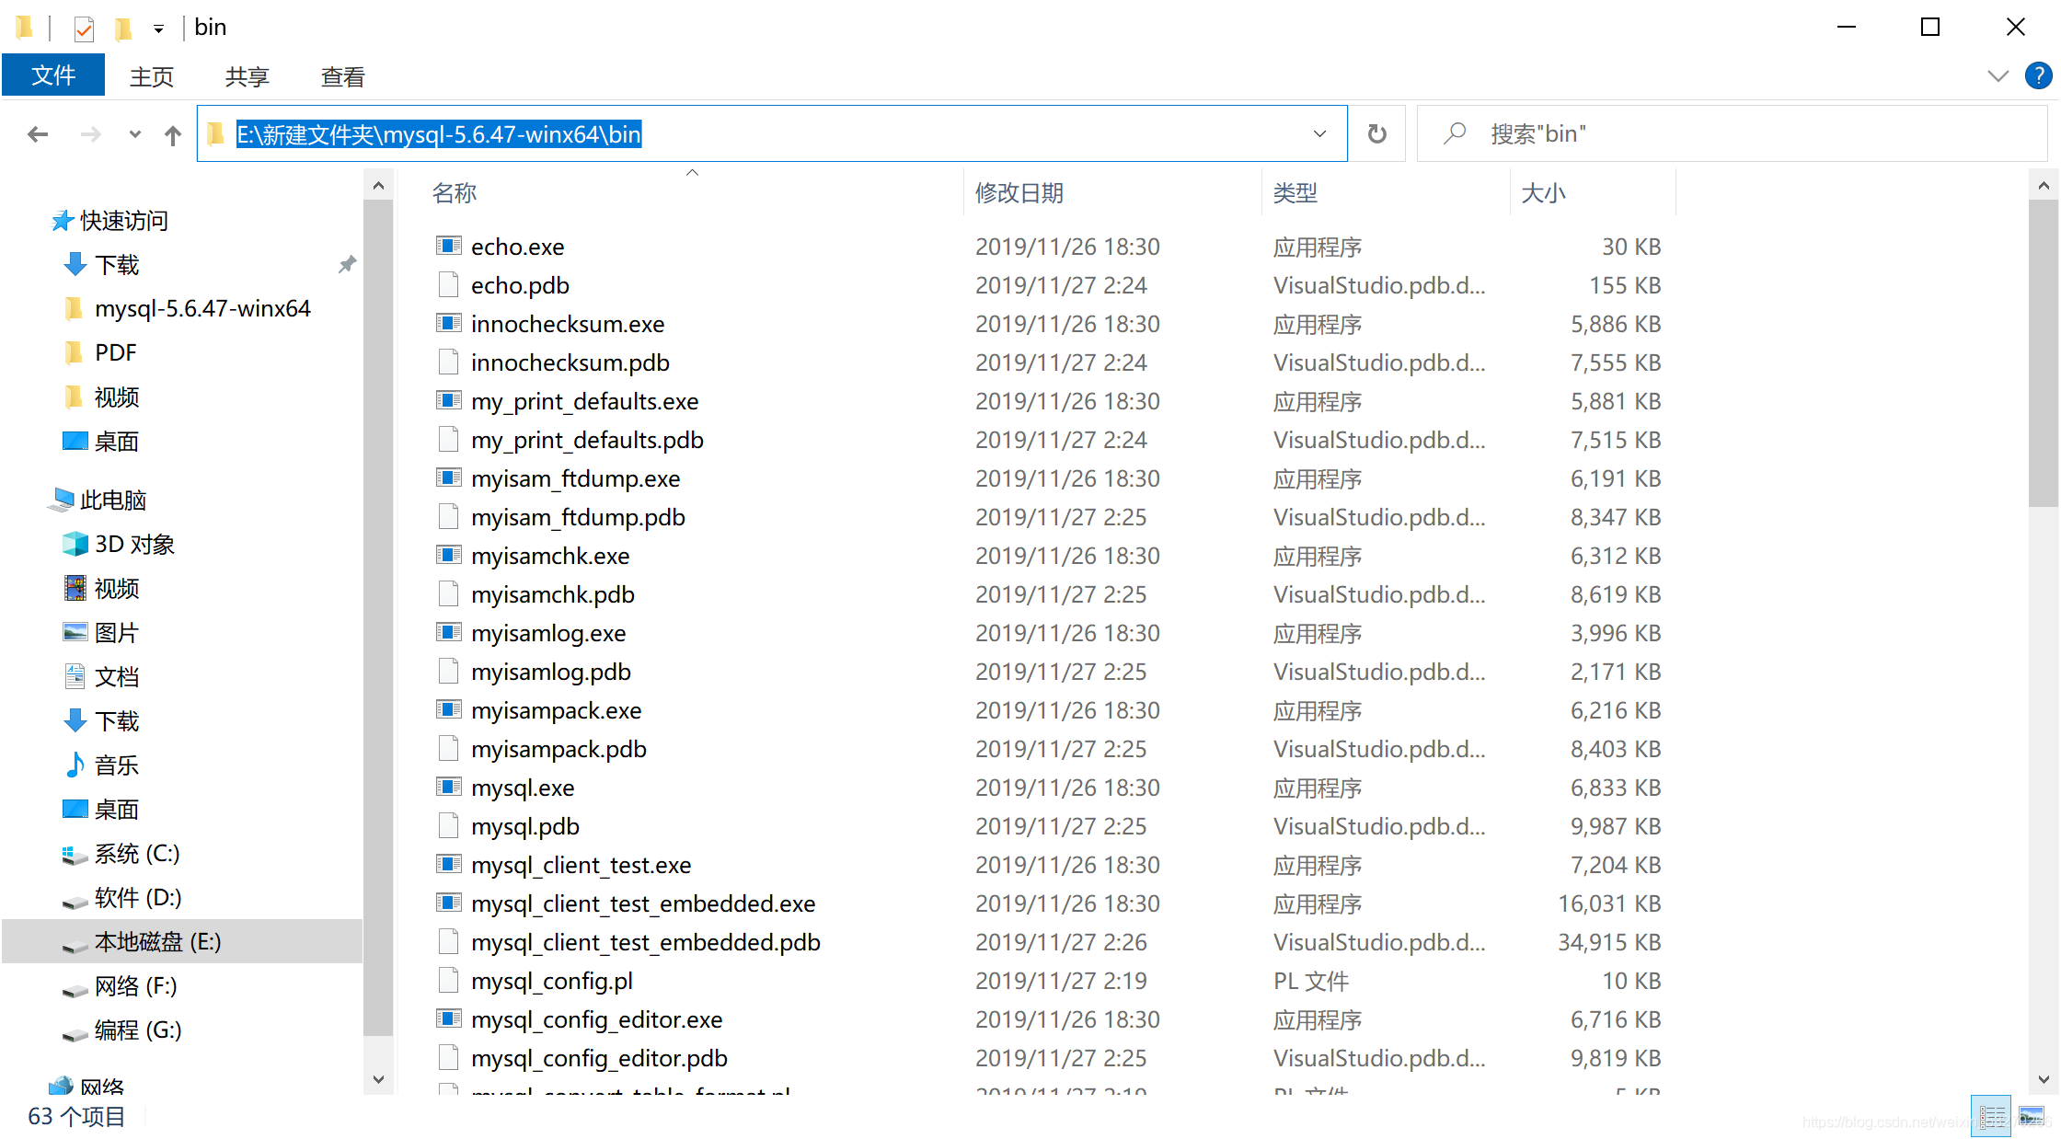Click the pin icon beside 下载
Image resolution: width=2061 pixels, height=1139 pixels.
[x=347, y=265]
